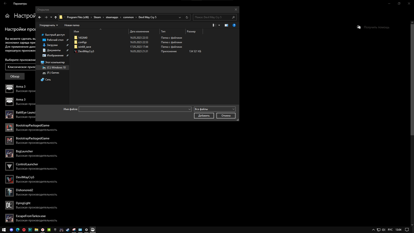Image resolution: width=414 pixels, height=233 pixels.
Task: Click the Settings home icon
Action: coord(7,16)
